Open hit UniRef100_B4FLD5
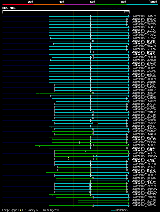The height and width of the screenshot is (212, 160). (x=143, y=153)
